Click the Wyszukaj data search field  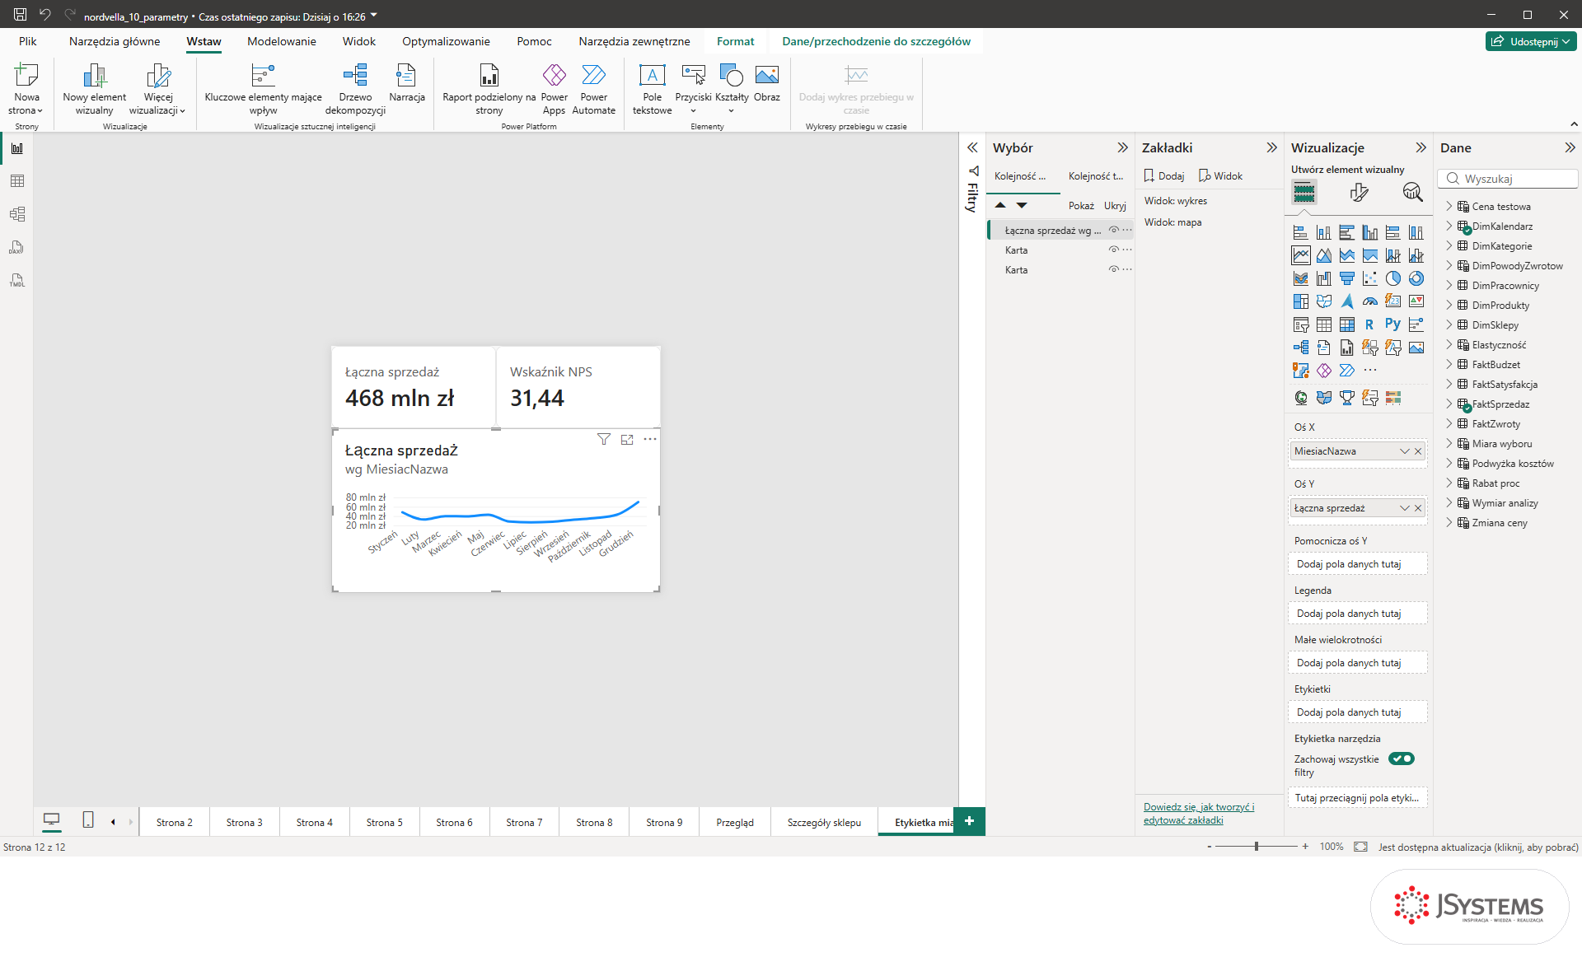coord(1508,179)
